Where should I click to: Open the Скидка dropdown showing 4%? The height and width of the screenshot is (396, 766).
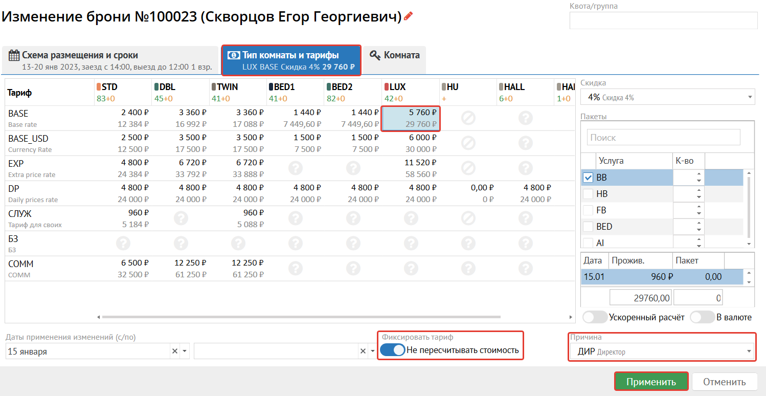(668, 97)
